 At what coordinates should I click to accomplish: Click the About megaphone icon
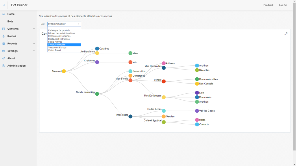[x=3, y=58]
